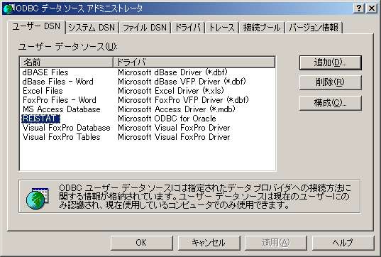Screen dimensions: 381x257
Task: Click Microsoft Excel Driver (*.xls) text
Action: [171, 91]
